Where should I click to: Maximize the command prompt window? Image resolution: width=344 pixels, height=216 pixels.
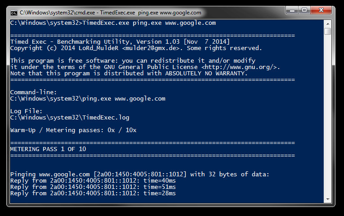pyautogui.click(x=304, y=9)
